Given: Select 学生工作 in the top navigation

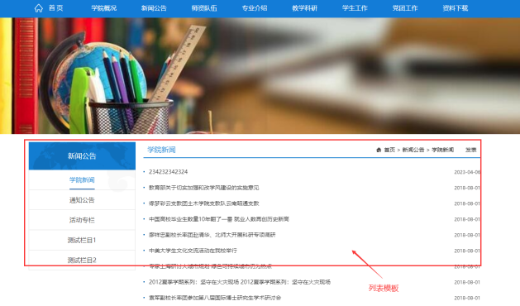Looking at the screenshot, I should point(355,8).
